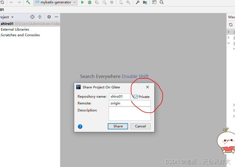Screen dimensions: 235x167
Task: Toggle the Private checkbox
Action: point(135,97)
